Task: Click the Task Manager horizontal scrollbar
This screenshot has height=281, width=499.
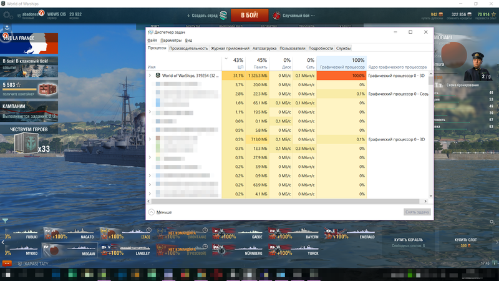Action: [286, 201]
